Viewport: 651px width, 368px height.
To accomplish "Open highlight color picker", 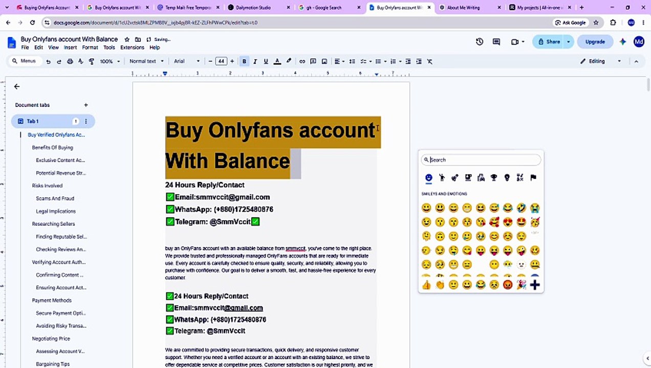I will [289, 61].
